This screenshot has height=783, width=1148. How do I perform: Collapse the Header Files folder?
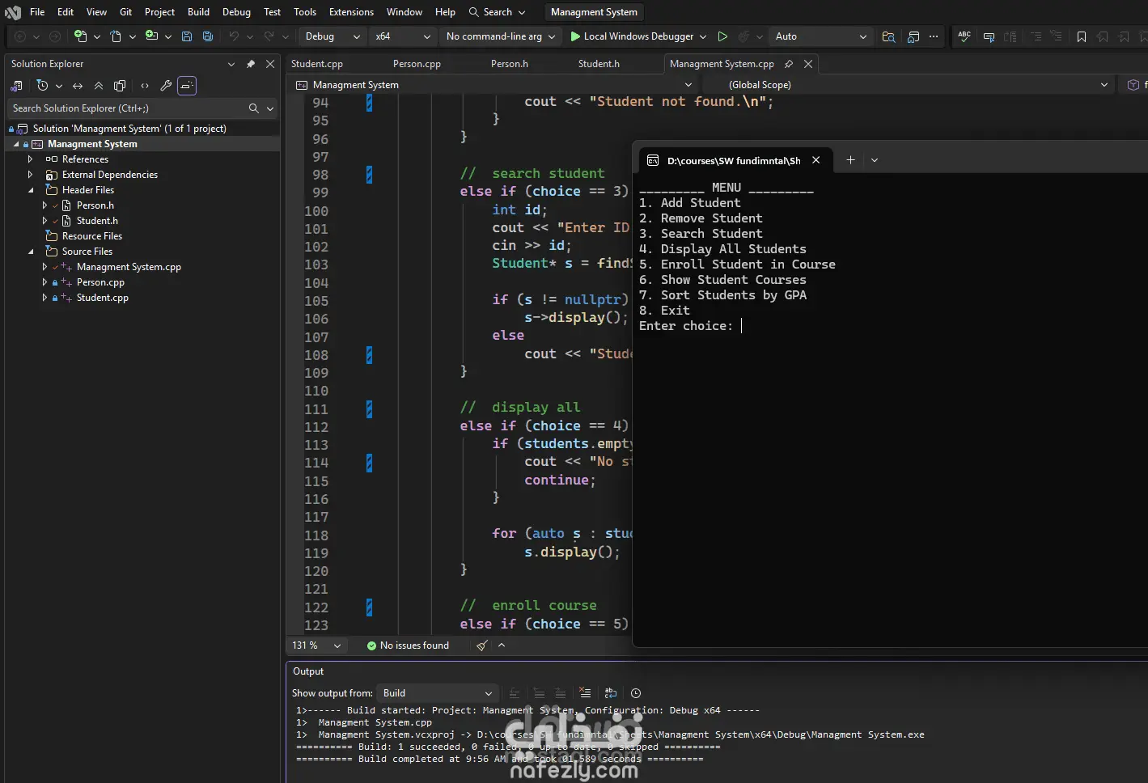(31, 190)
